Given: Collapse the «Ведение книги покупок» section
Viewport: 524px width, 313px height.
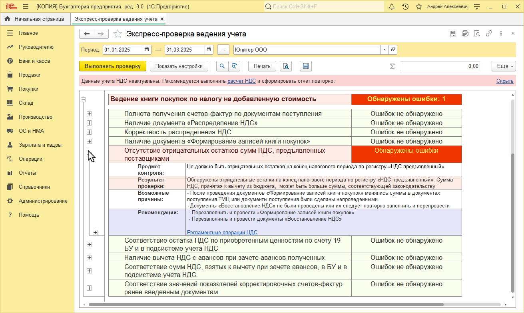Looking at the screenshot, I should pos(84,100).
